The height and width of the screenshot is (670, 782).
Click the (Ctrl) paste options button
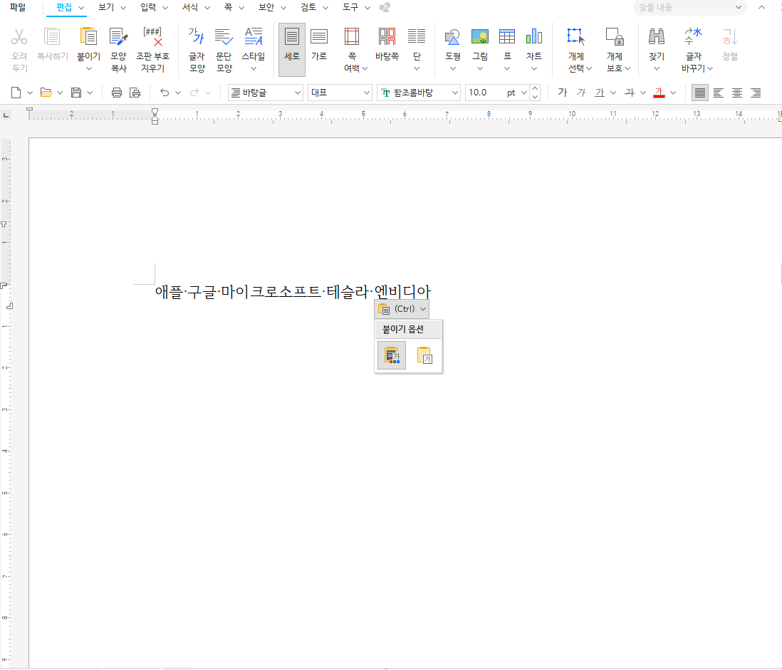[x=402, y=309]
